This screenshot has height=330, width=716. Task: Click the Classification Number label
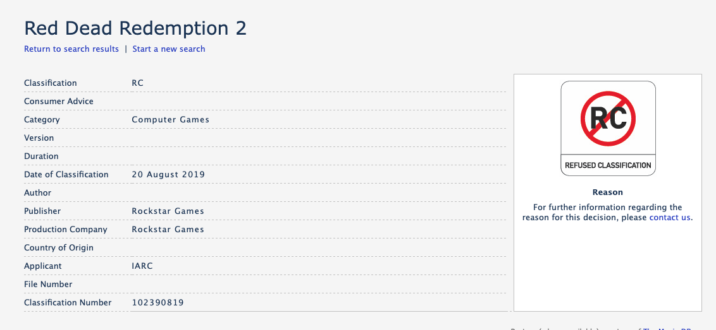point(68,302)
